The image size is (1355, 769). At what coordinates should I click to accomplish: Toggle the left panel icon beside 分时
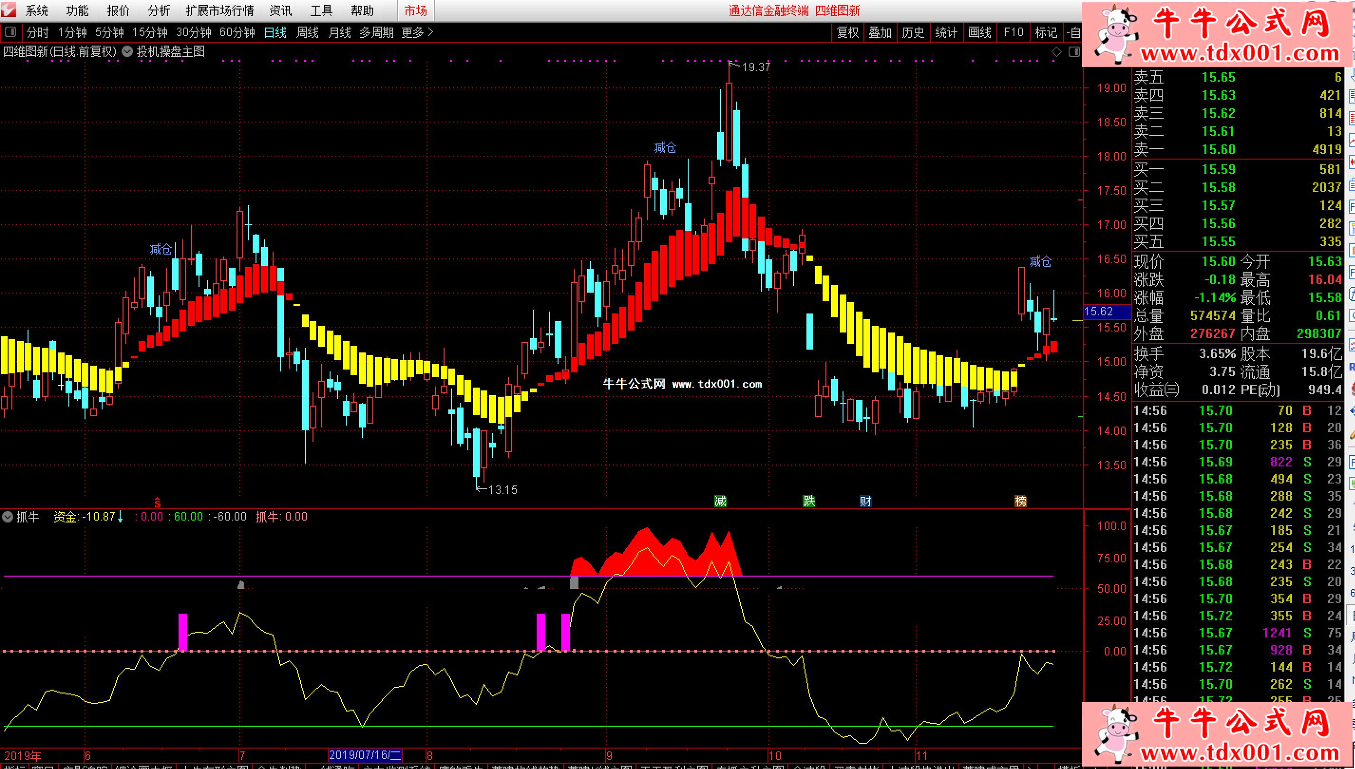10,32
